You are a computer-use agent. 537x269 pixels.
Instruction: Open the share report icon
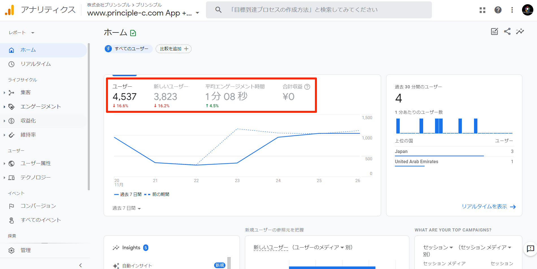507,31
